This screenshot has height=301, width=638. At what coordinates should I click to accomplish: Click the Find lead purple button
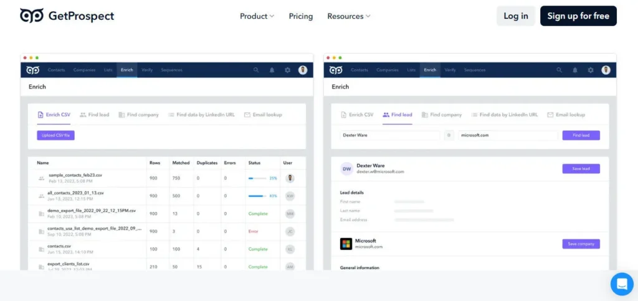coord(581,135)
